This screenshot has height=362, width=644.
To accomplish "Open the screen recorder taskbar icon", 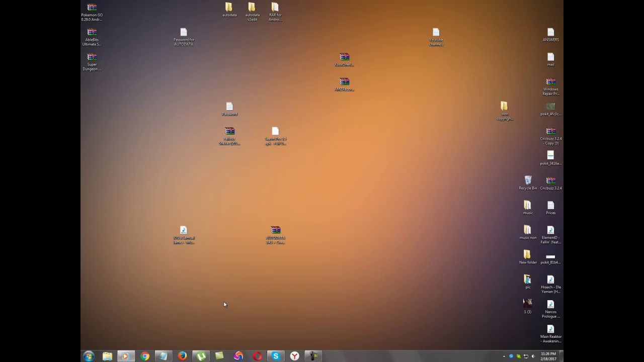I will (x=313, y=356).
